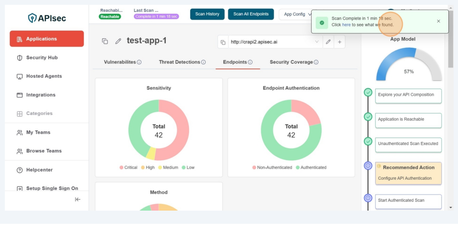
Task: Click the green check icon in notification
Action: pyautogui.click(x=322, y=23)
